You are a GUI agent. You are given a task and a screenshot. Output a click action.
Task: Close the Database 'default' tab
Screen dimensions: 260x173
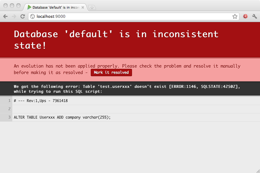point(83,7)
